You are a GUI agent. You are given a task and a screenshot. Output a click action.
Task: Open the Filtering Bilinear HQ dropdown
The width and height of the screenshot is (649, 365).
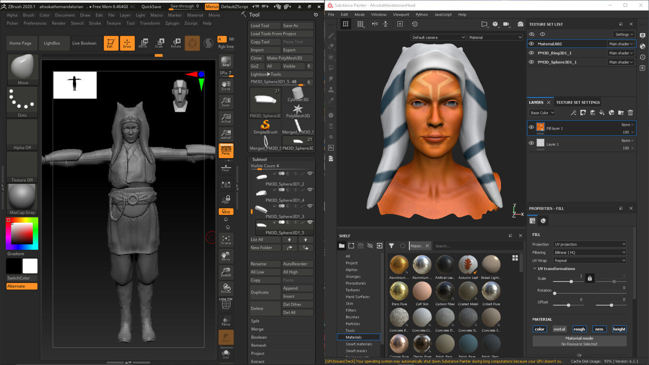590,252
